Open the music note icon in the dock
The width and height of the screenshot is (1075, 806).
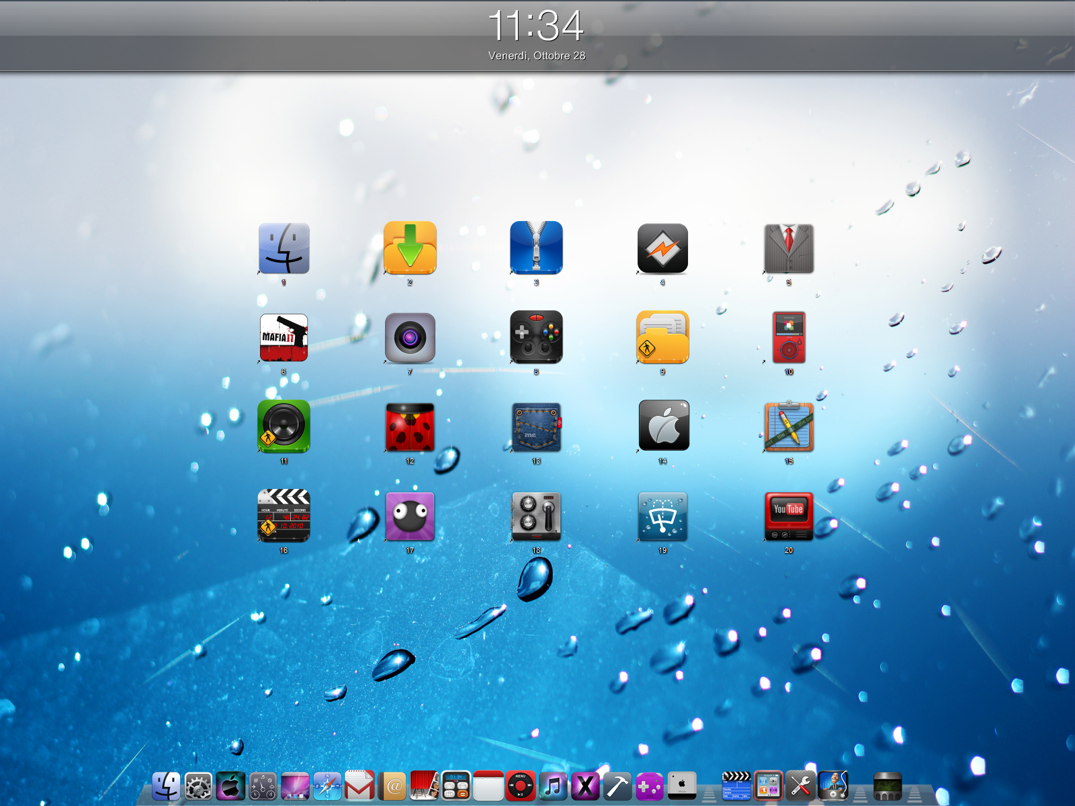553,786
